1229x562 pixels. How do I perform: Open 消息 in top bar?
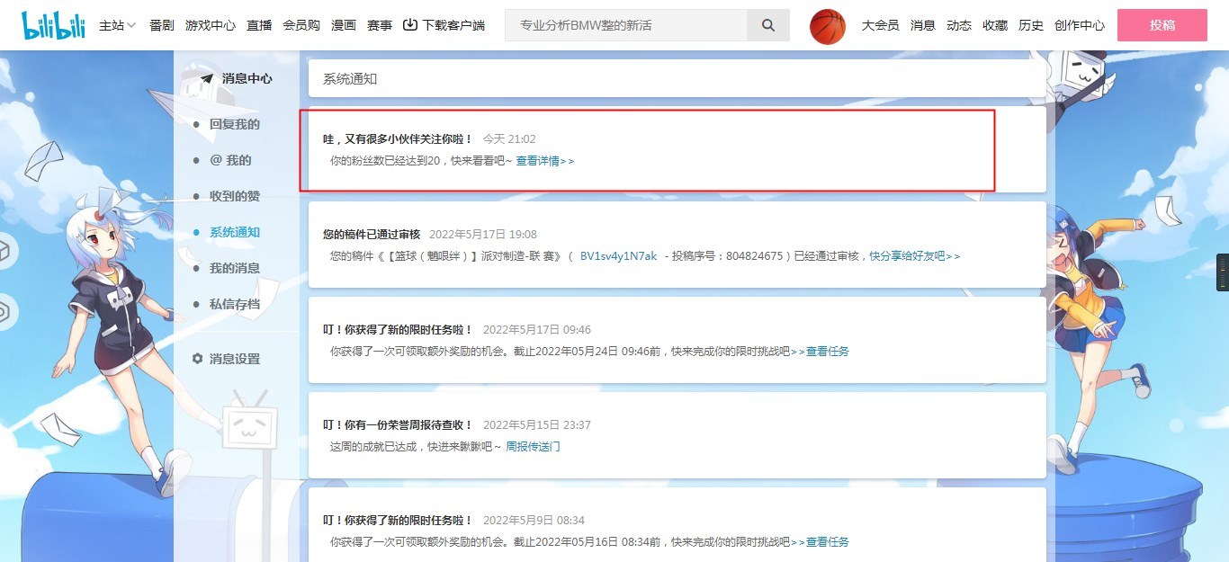[x=923, y=25]
